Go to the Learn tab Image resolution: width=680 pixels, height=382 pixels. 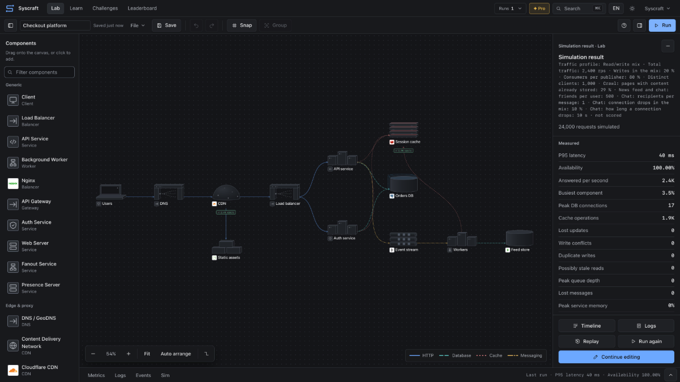(x=76, y=8)
